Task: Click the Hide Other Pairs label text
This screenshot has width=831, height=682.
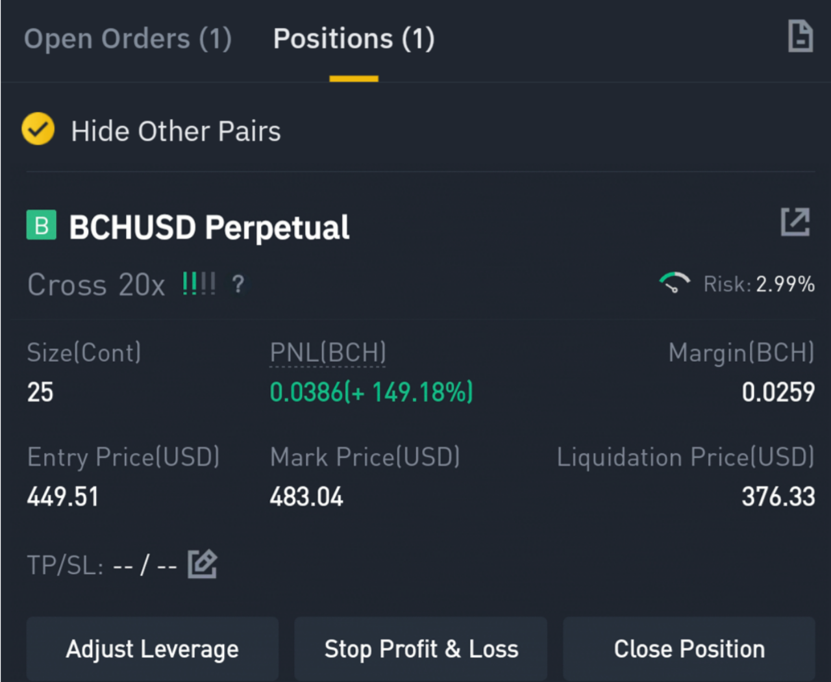Action: 176,131
